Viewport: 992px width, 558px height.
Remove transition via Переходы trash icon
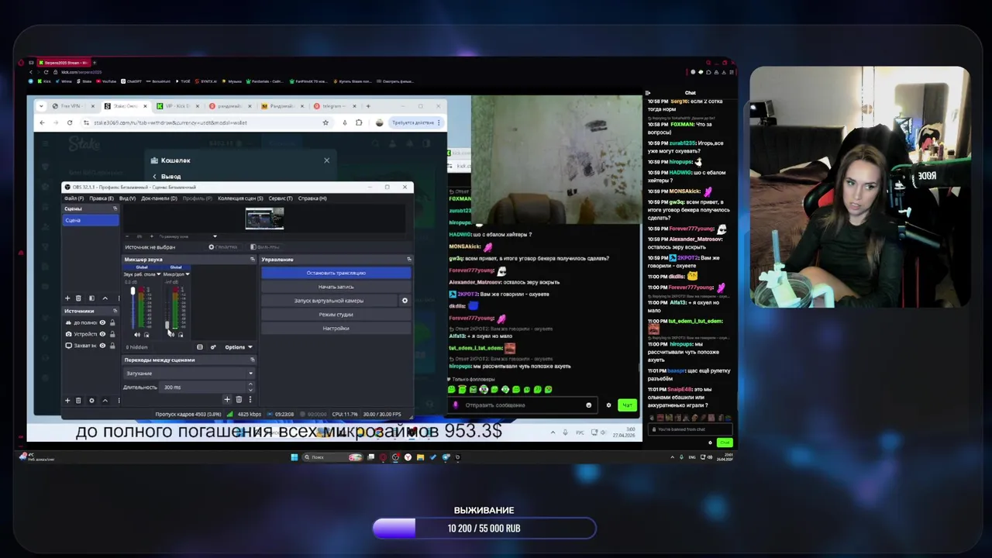tap(239, 399)
